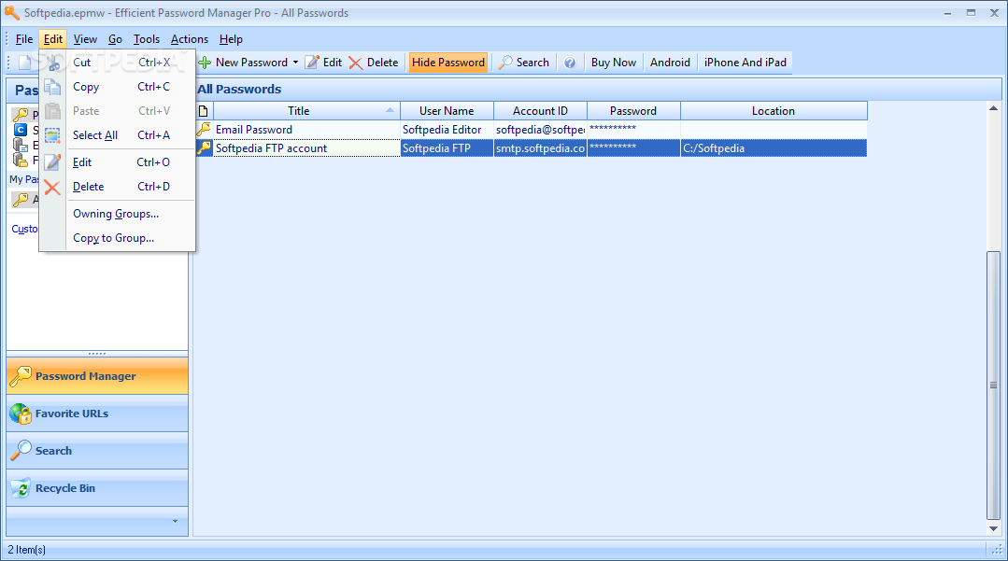Click the app key icon in title bar
Viewport: 1008px width, 561px height.
(11, 13)
